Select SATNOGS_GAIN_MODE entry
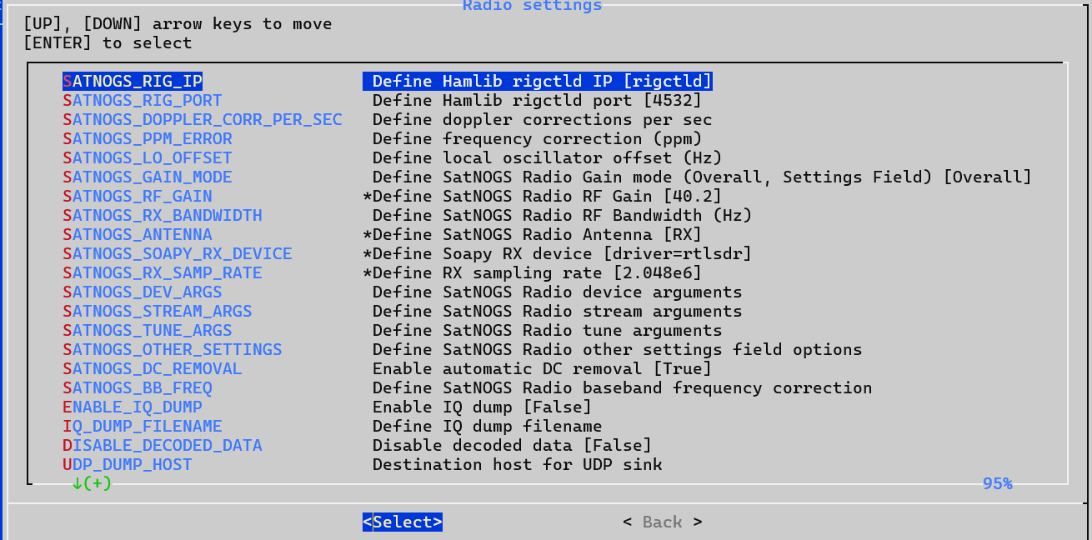This screenshot has height=540, width=1092. click(148, 177)
